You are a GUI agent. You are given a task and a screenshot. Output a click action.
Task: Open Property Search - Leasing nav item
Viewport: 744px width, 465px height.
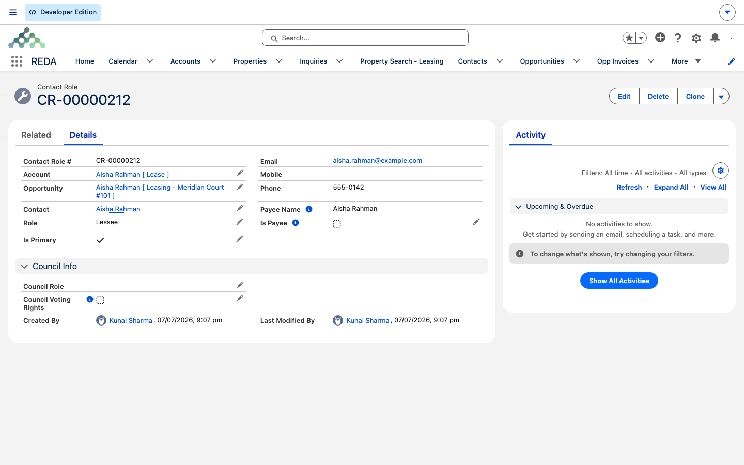[x=402, y=61]
